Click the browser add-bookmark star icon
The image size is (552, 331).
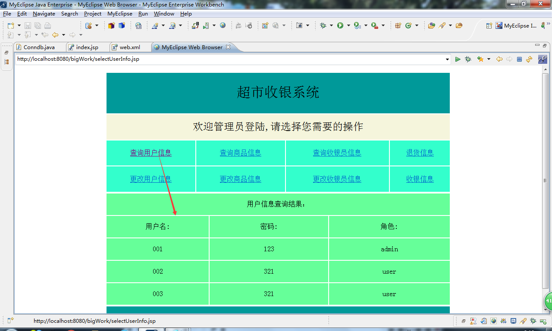click(480, 59)
